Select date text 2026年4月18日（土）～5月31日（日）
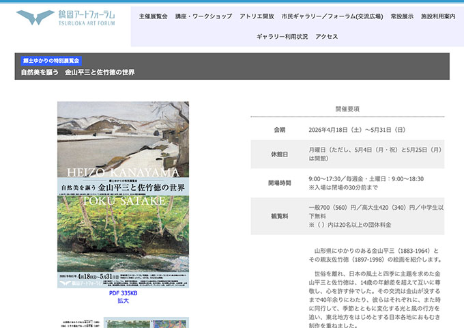This screenshot has width=464, height=328. (357, 130)
